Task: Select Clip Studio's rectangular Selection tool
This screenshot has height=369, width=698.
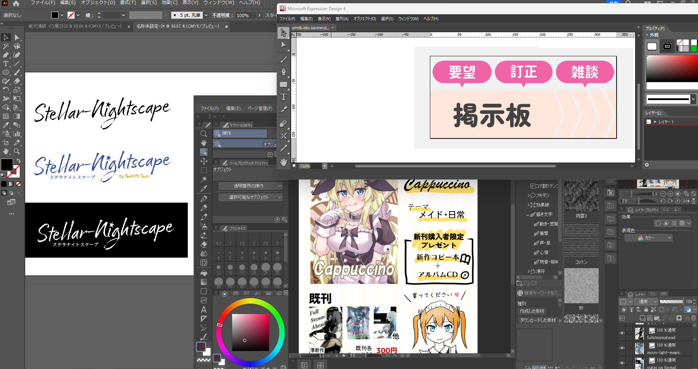Action: pyautogui.click(x=204, y=170)
